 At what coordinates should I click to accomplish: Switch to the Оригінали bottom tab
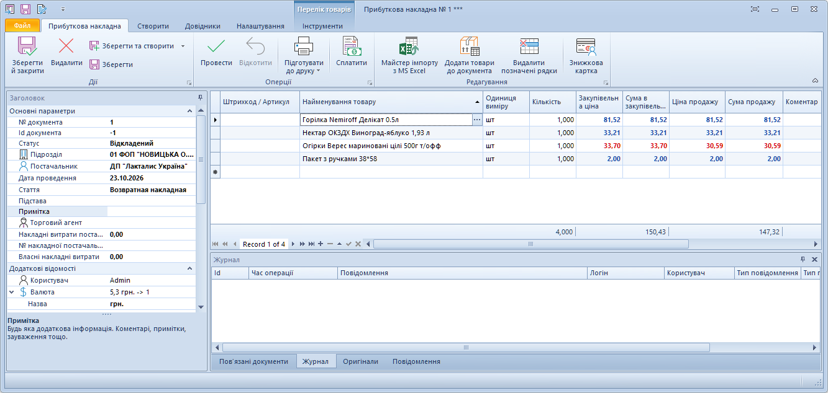pos(360,361)
